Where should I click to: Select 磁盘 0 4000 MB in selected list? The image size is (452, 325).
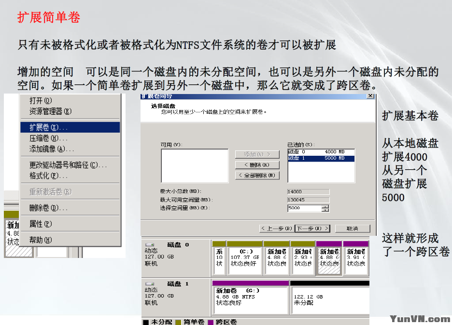[x=321, y=152]
